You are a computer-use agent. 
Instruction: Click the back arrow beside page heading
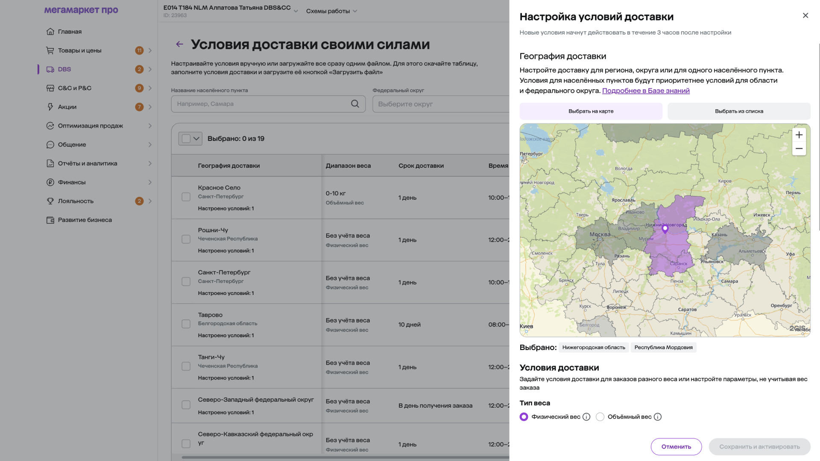(x=179, y=44)
